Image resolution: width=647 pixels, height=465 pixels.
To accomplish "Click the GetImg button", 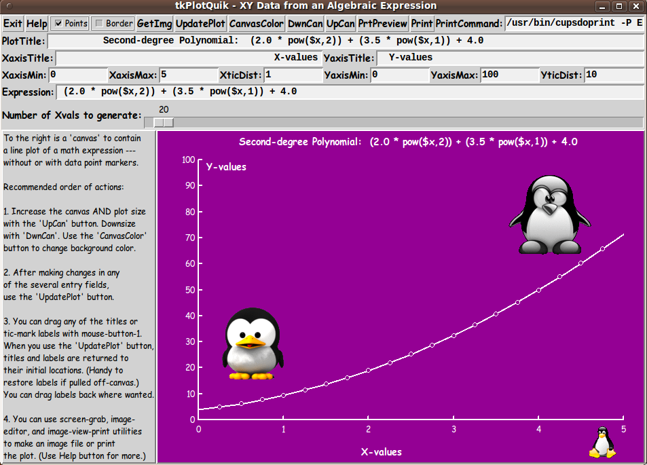I will tap(154, 24).
